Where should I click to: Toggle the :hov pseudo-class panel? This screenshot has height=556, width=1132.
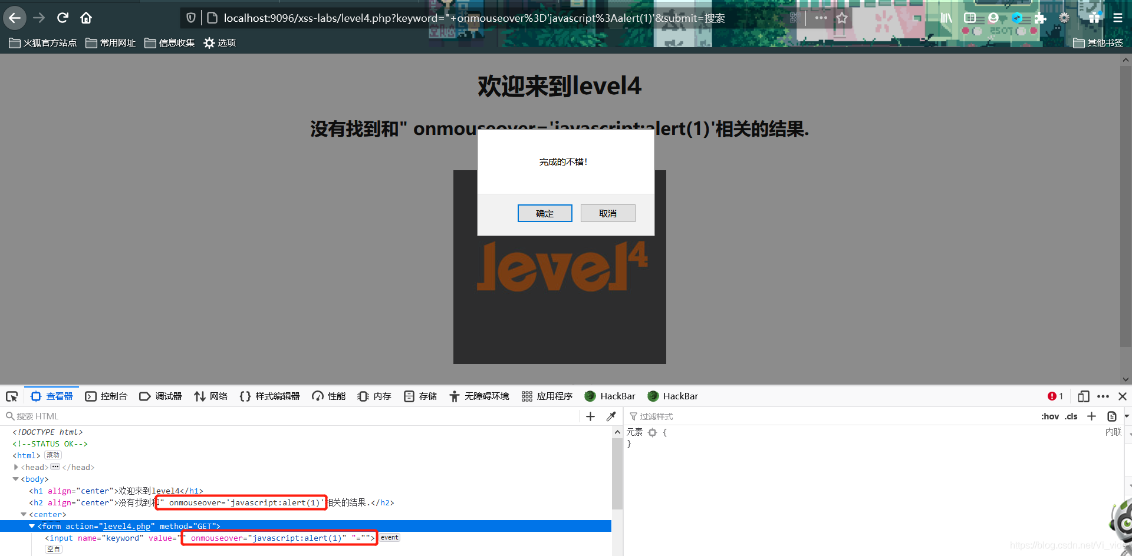pos(1050,416)
